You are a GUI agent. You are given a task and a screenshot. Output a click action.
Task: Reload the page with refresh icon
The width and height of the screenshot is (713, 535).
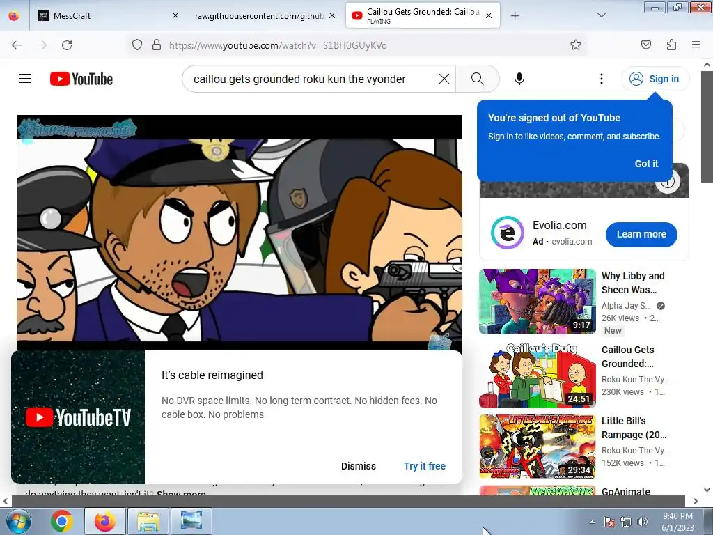click(67, 45)
